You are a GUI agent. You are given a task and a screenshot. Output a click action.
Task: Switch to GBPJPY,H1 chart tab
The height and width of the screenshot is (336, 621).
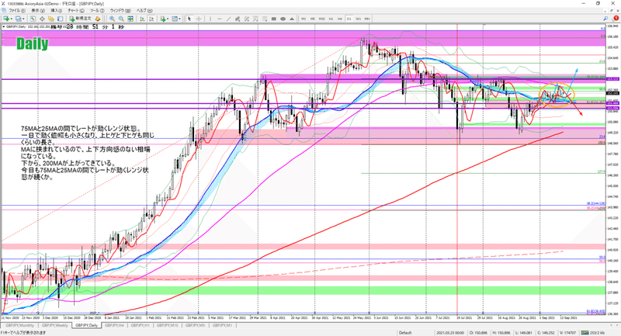tap(141, 325)
